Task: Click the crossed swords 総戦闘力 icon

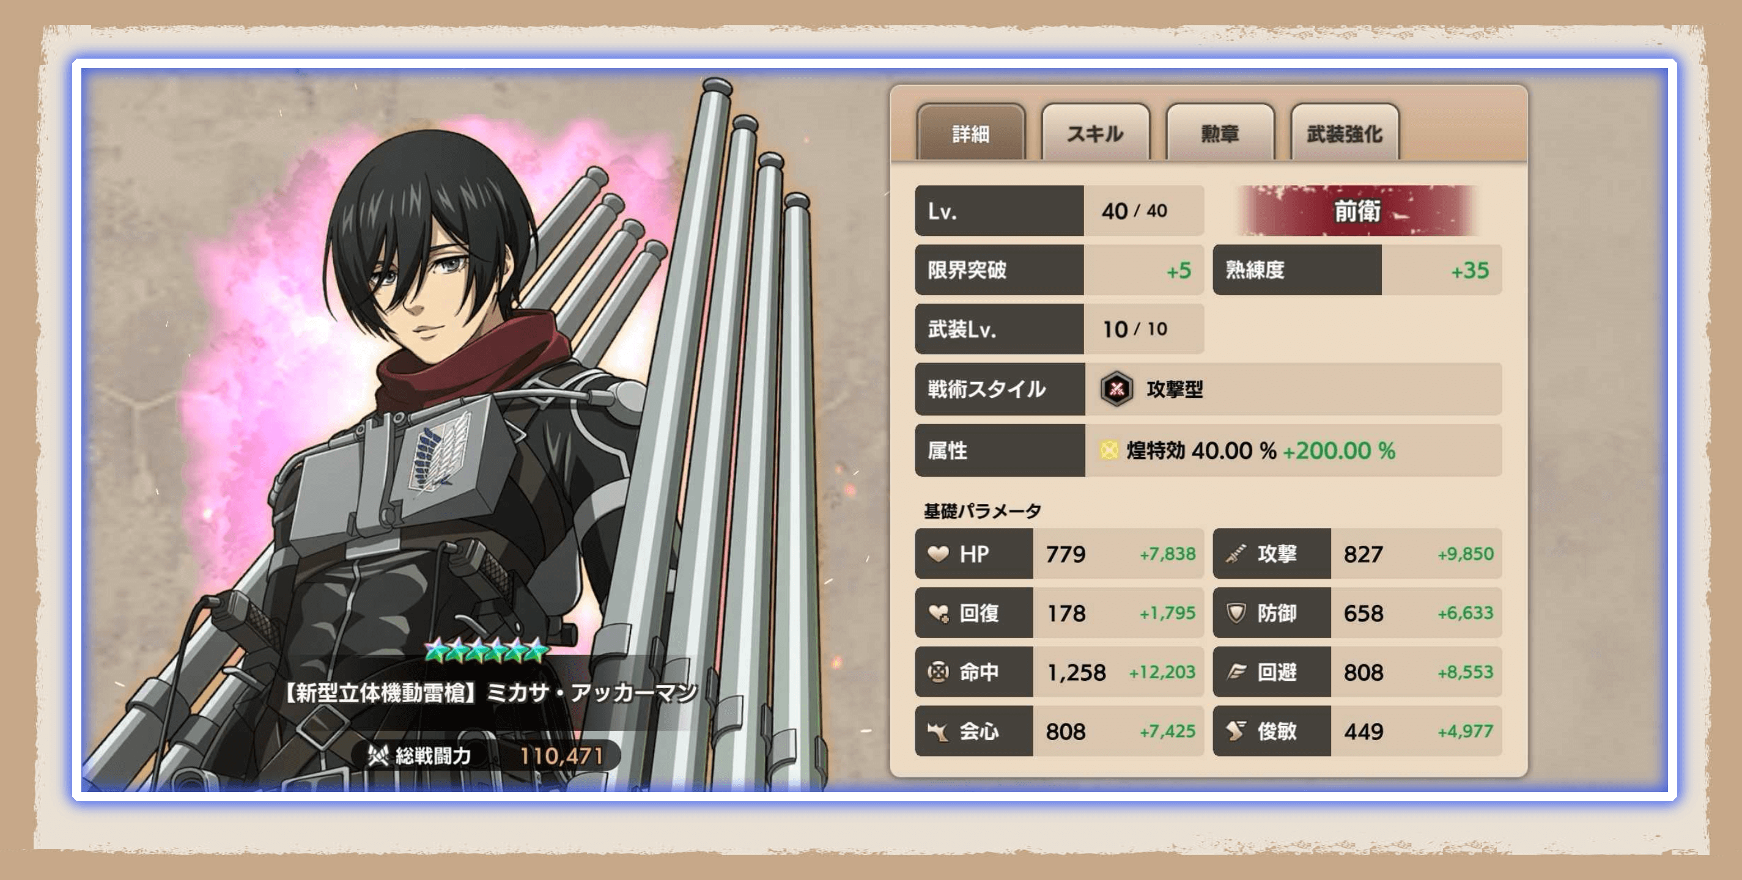Action: pyautogui.click(x=377, y=754)
